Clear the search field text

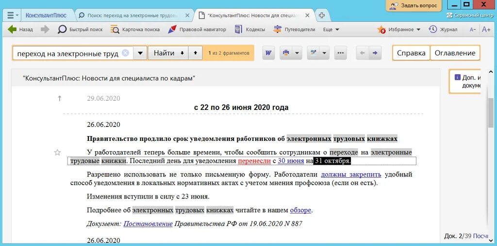(x=126, y=53)
